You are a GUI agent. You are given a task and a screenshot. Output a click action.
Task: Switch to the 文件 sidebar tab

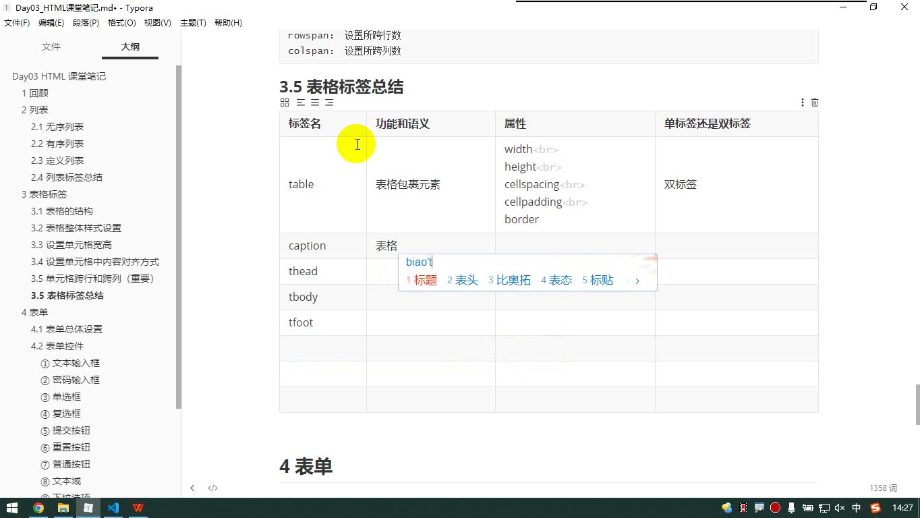coord(51,47)
